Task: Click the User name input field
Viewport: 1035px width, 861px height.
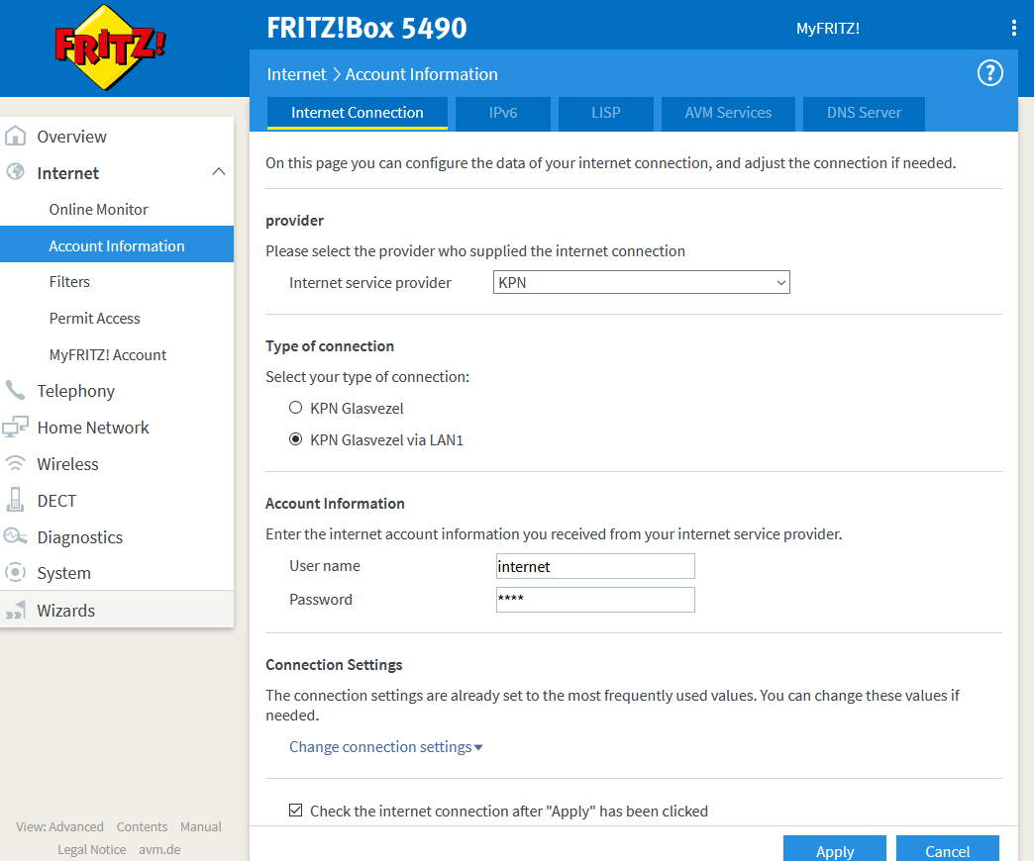Action: point(595,566)
